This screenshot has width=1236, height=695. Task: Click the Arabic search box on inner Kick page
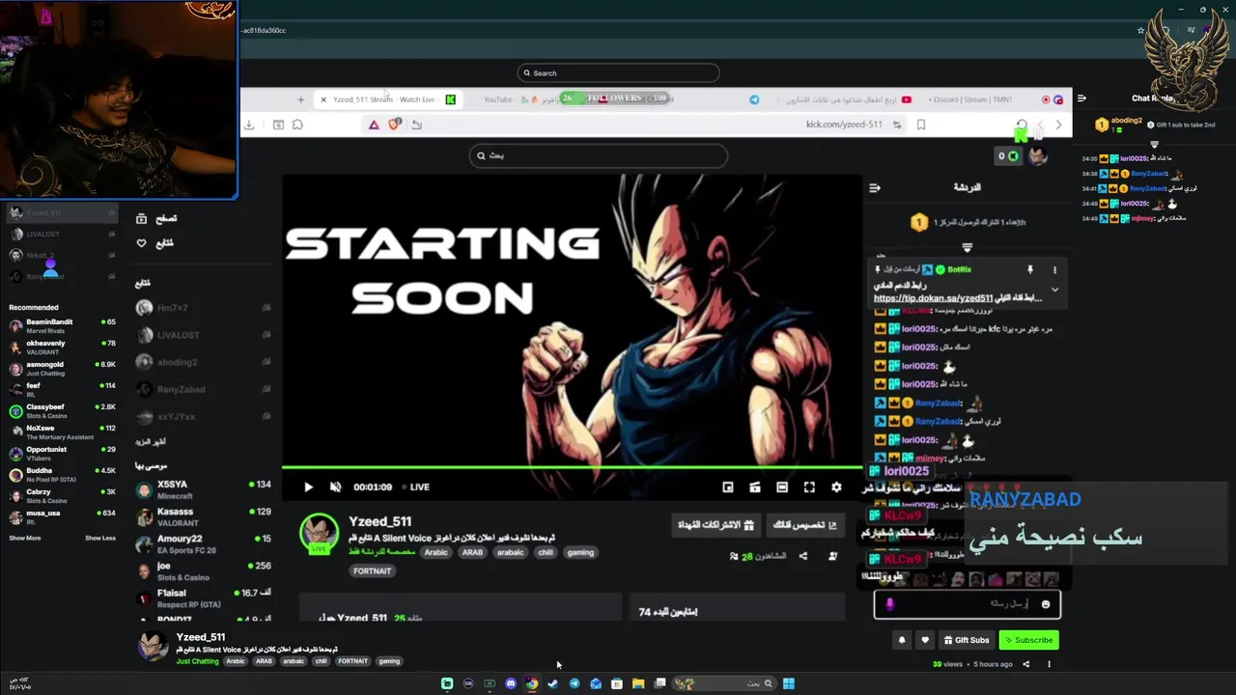click(598, 155)
